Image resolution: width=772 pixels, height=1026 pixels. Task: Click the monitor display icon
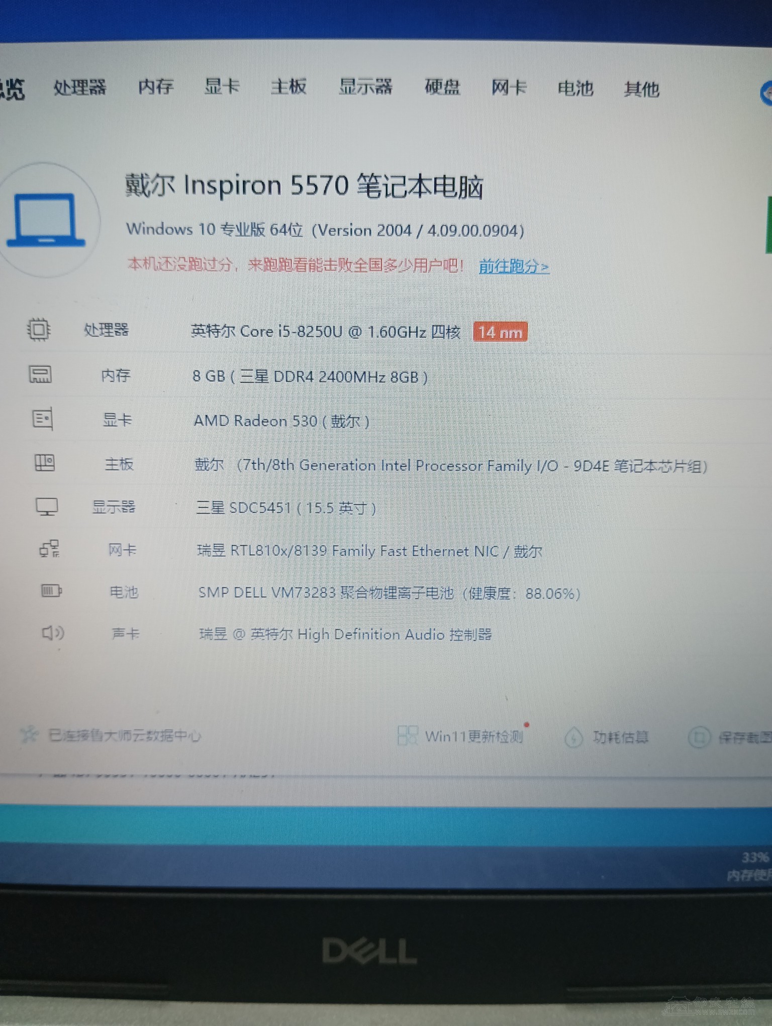pos(46,506)
